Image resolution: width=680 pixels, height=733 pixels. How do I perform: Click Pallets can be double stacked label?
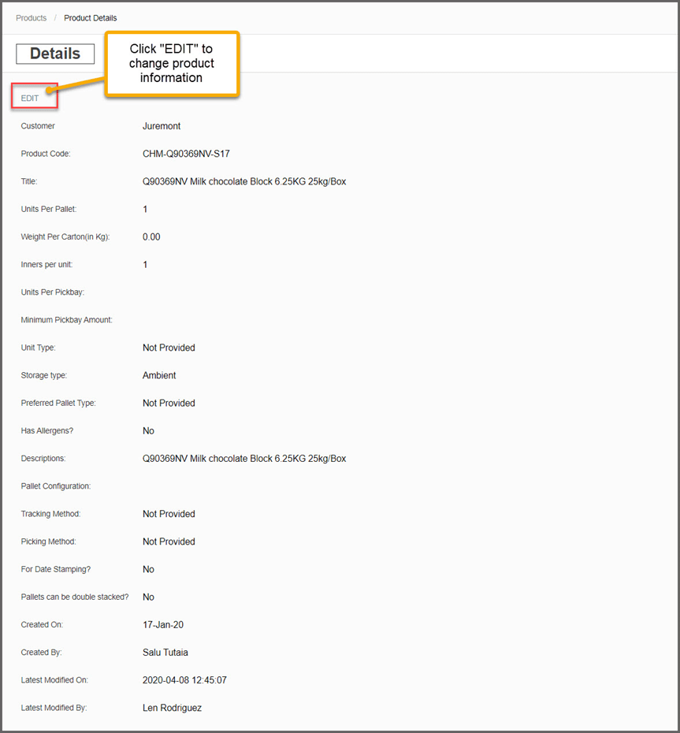[x=75, y=597]
